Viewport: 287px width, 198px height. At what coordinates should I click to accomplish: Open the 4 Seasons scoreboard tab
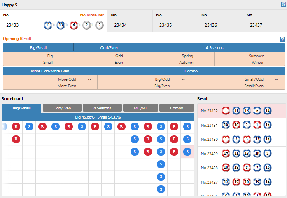(102, 108)
